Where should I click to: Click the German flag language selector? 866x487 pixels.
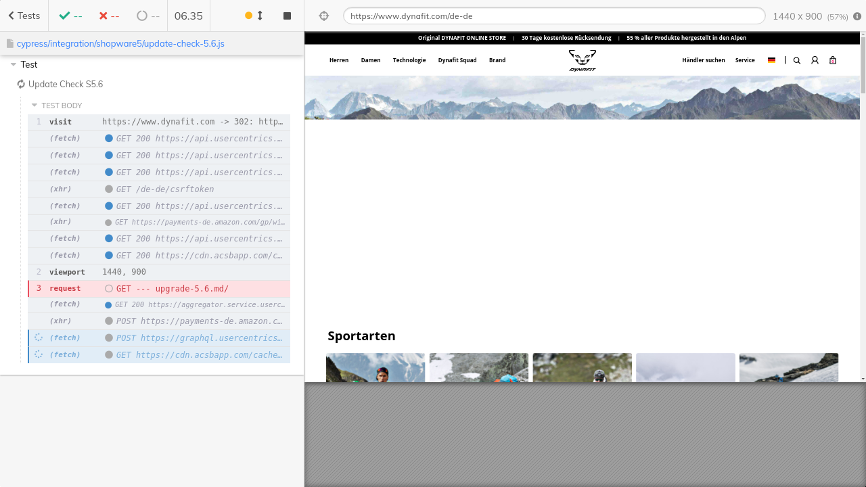click(771, 60)
